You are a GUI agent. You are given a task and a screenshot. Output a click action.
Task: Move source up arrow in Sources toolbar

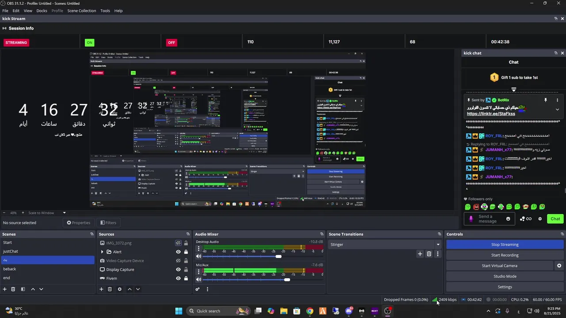[x=130, y=289]
